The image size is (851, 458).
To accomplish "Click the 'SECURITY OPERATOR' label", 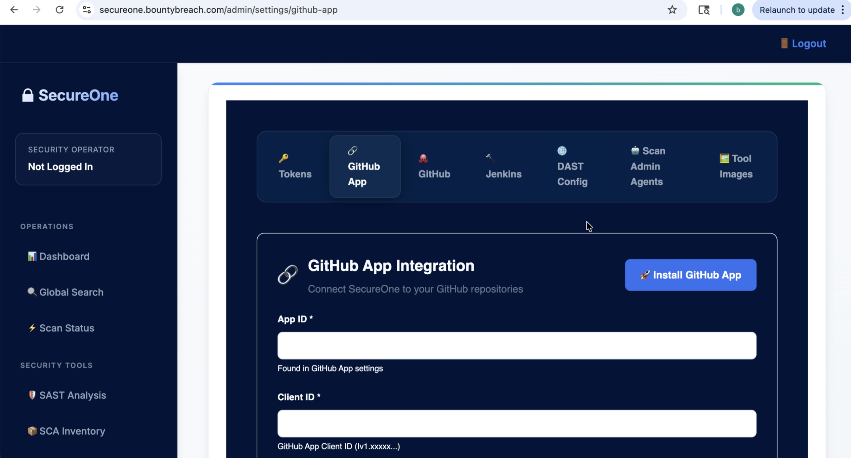I will [71, 149].
